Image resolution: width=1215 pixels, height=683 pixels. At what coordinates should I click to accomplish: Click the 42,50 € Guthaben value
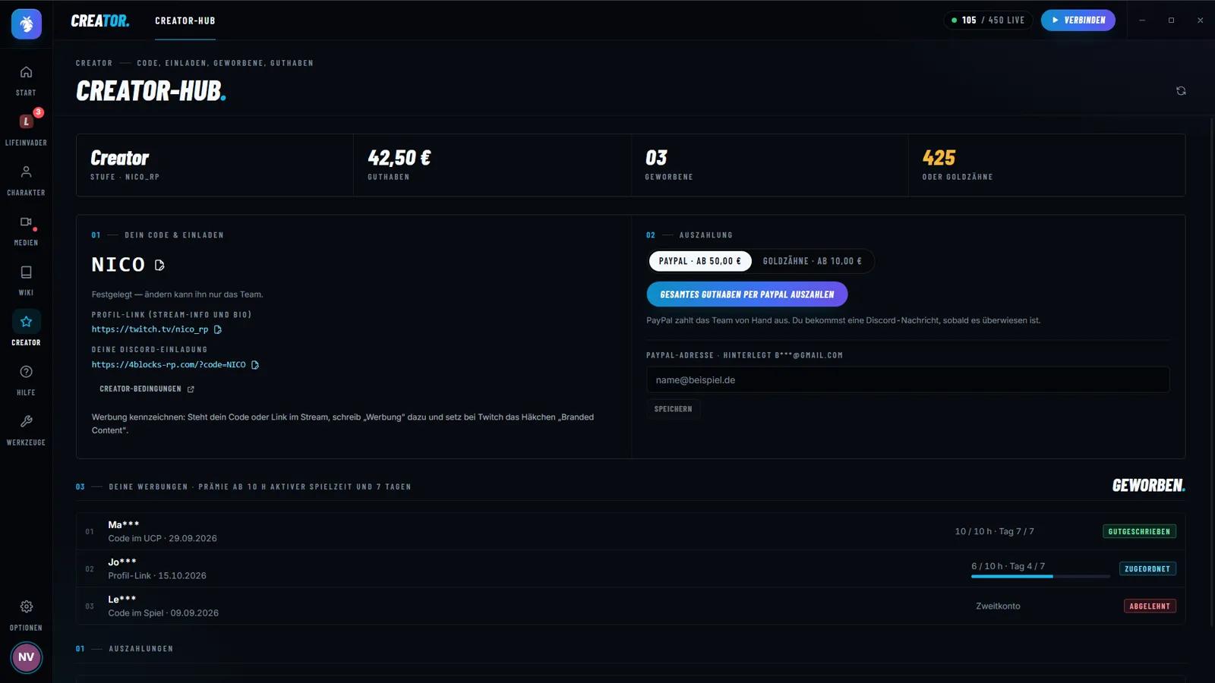[x=399, y=158]
